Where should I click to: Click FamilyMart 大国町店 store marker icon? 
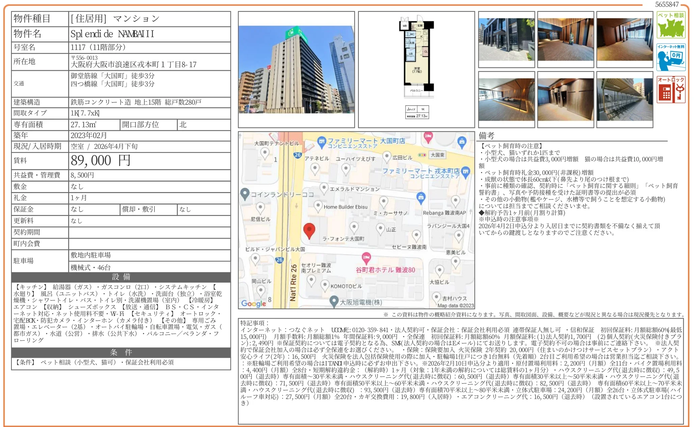pos(322,141)
